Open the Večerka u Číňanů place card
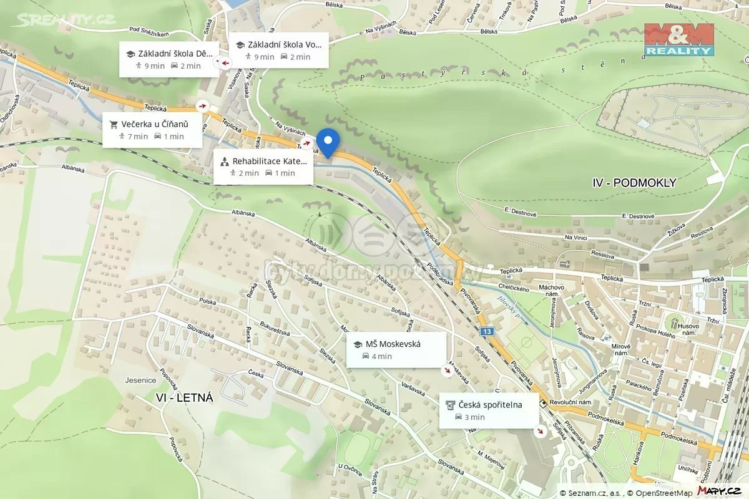The image size is (749, 499). click(x=152, y=130)
